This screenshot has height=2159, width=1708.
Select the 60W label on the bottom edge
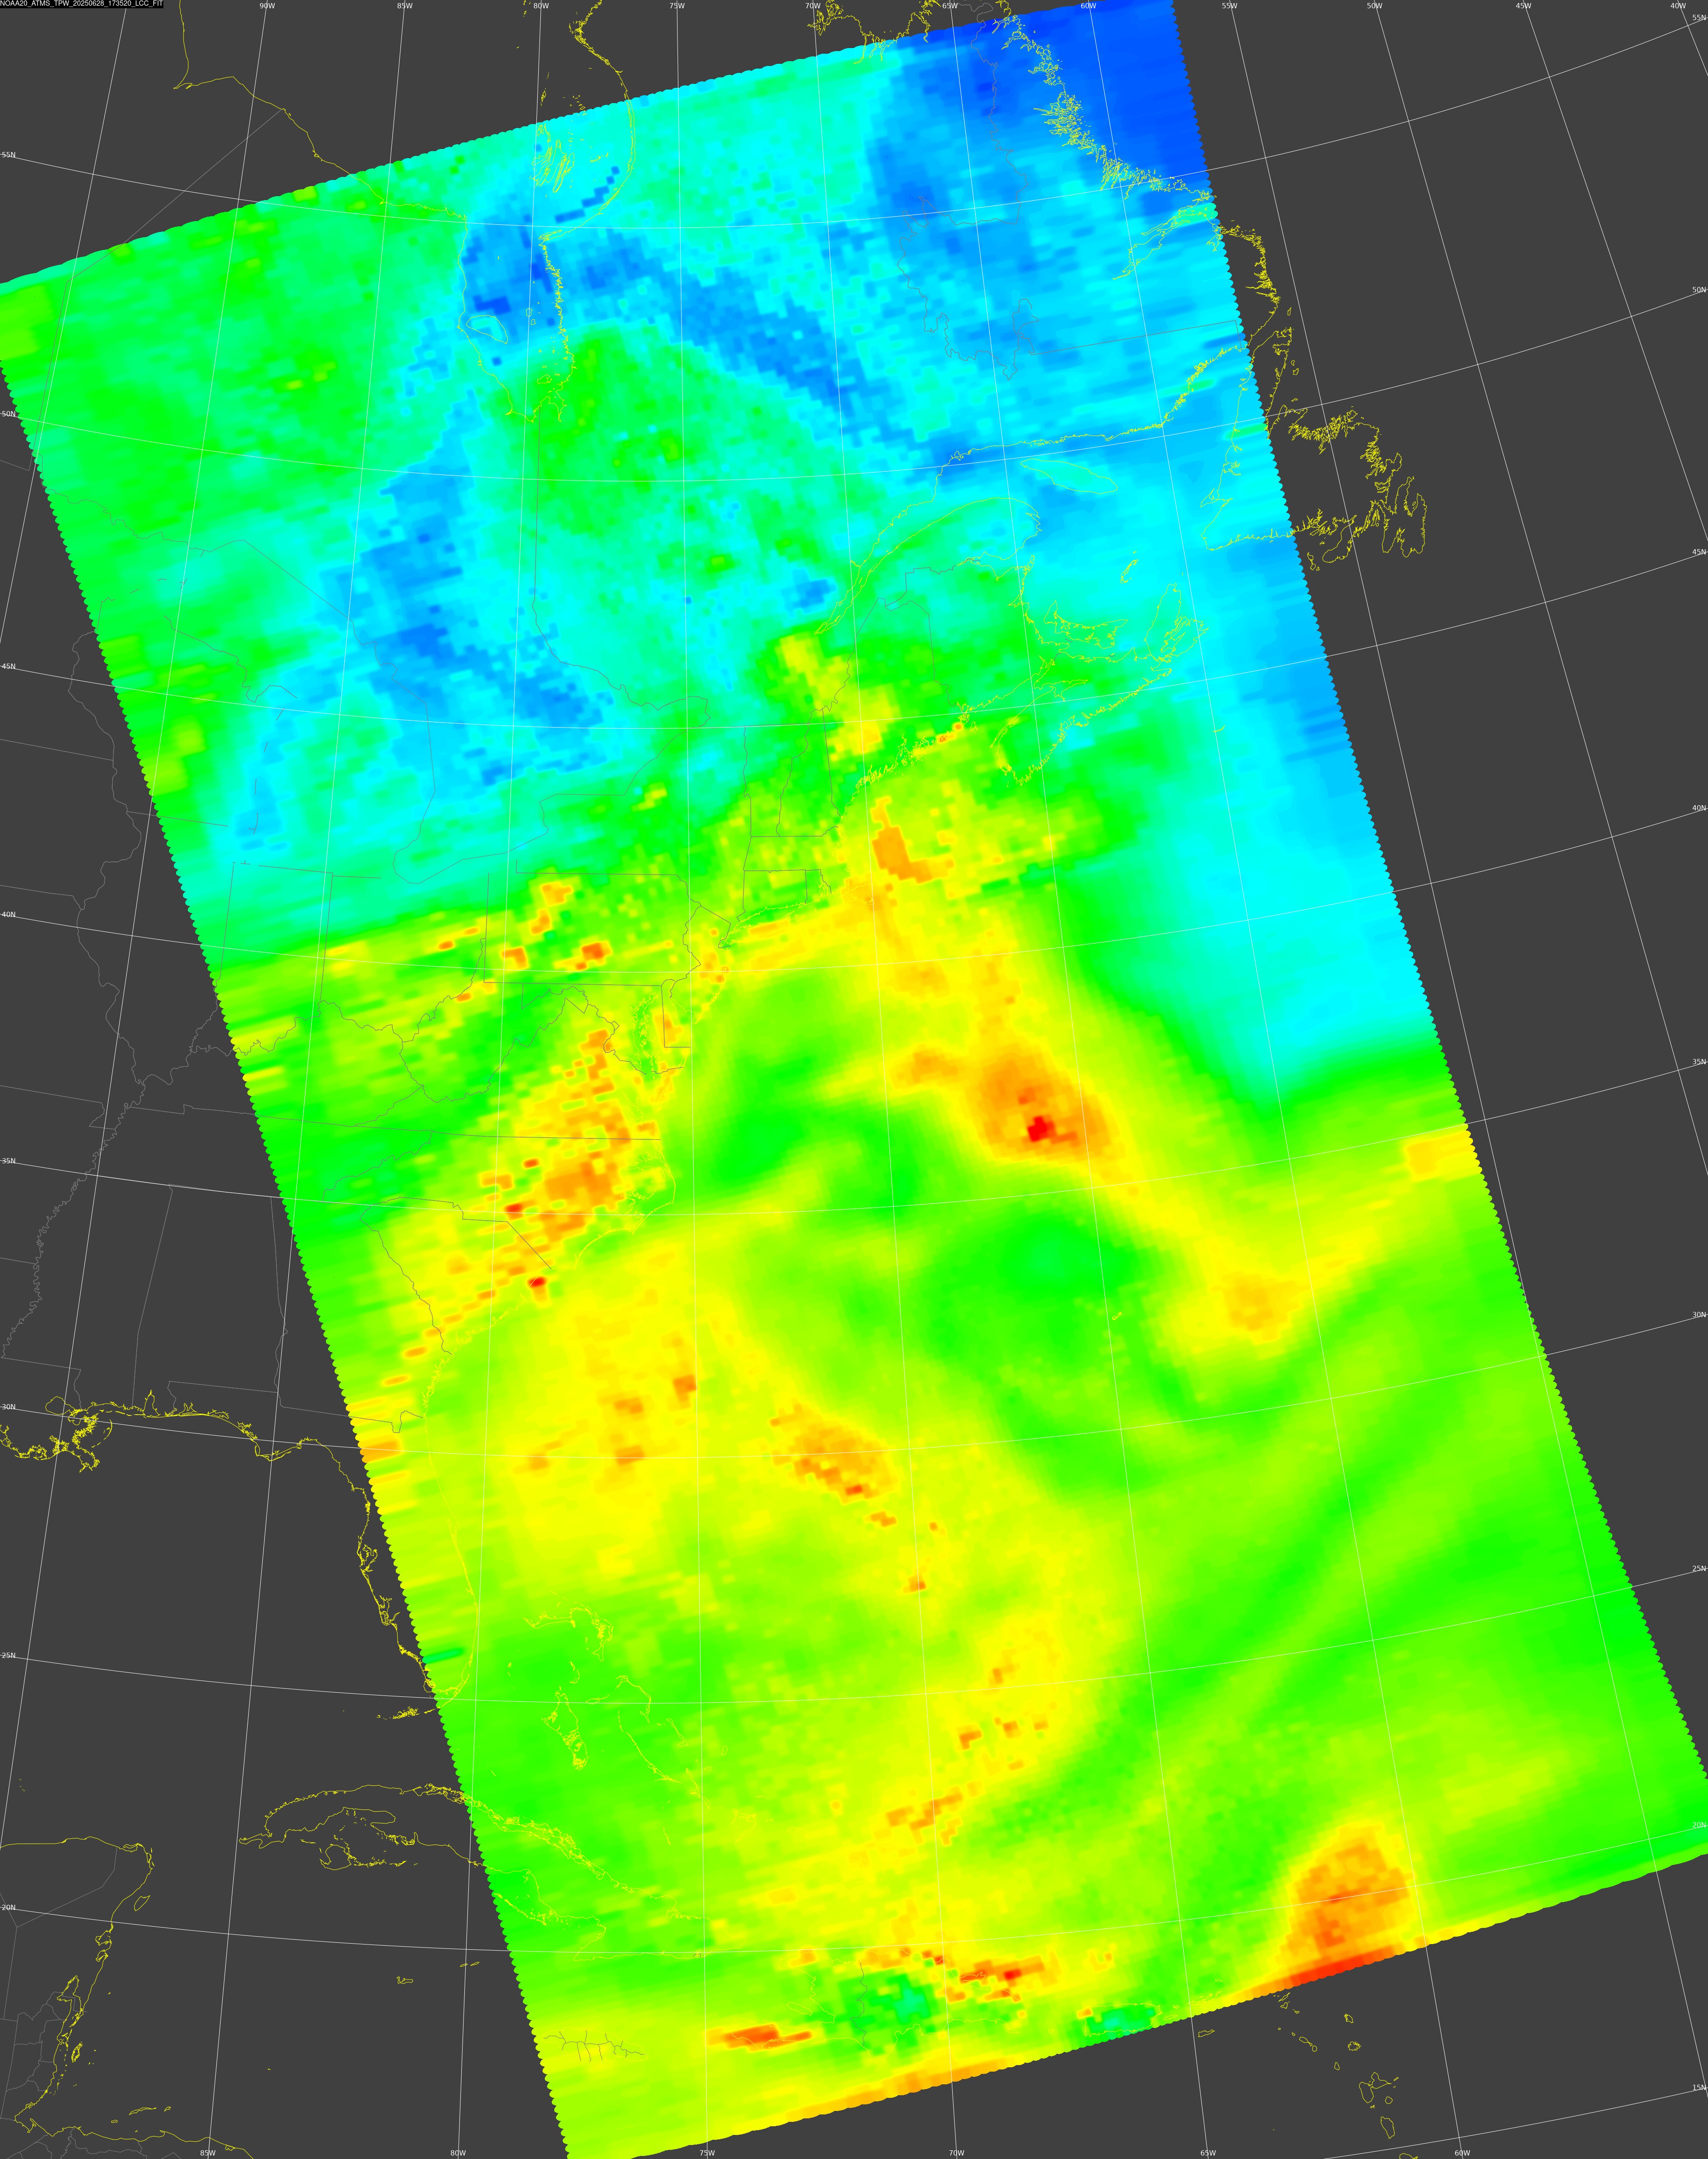(x=1462, y=2153)
